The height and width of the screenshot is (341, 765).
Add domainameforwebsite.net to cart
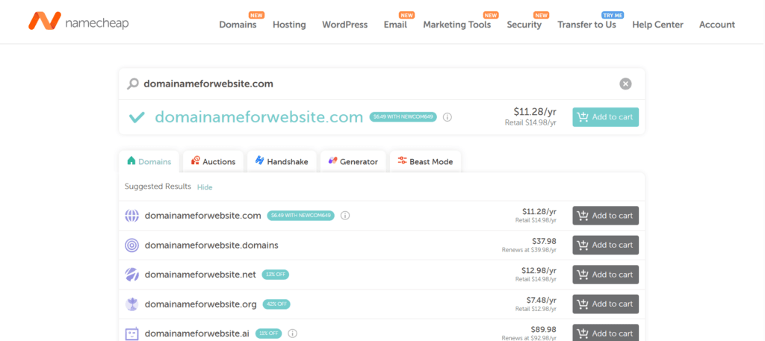[x=605, y=275]
